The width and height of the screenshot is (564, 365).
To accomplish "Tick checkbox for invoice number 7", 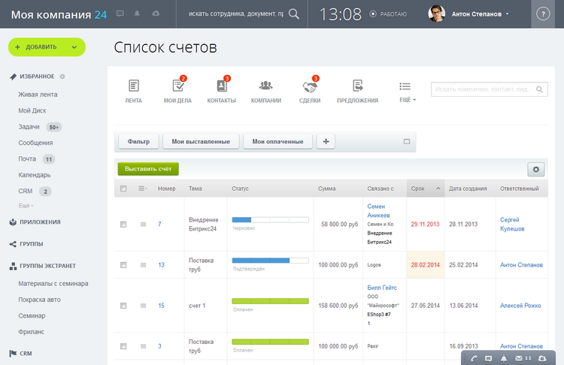I will [123, 224].
